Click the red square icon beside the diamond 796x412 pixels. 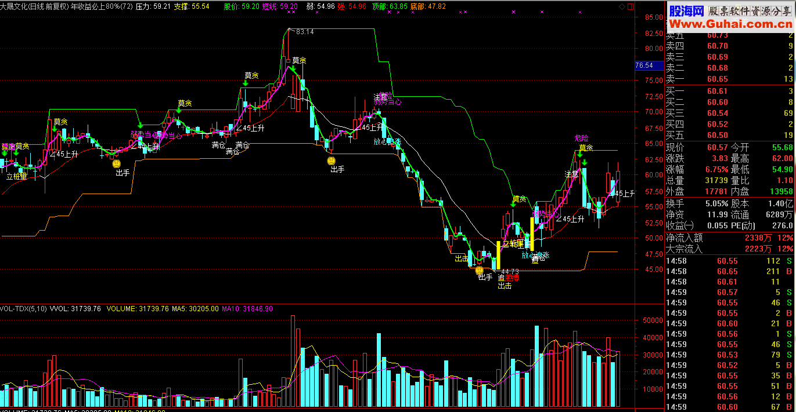631,6
